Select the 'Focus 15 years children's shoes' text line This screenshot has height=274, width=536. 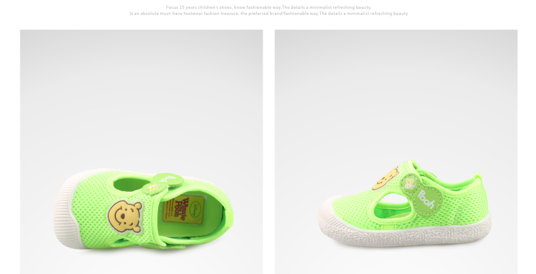[269, 7]
